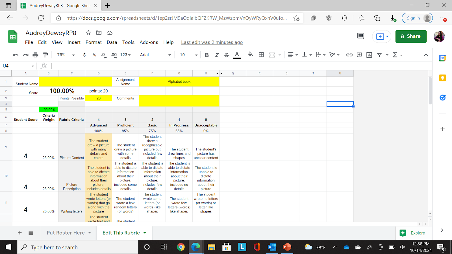This screenshot has height=254, width=452.
Task: Open Edit This Rubric tab menu arrow
Action: pyautogui.click(x=145, y=233)
